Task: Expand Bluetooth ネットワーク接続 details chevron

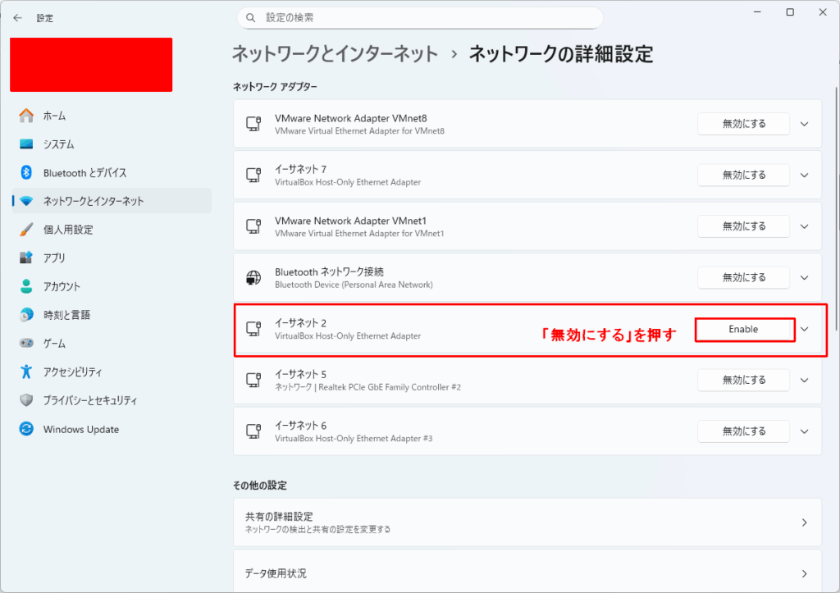Action: pyautogui.click(x=804, y=277)
